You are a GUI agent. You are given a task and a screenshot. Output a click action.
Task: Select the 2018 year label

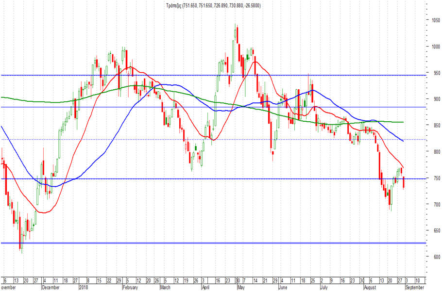(84, 288)
